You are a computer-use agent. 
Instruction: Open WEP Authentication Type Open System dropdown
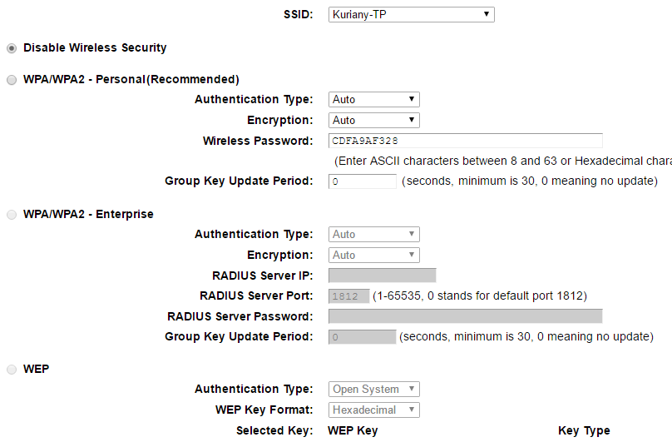pos(374,390)
